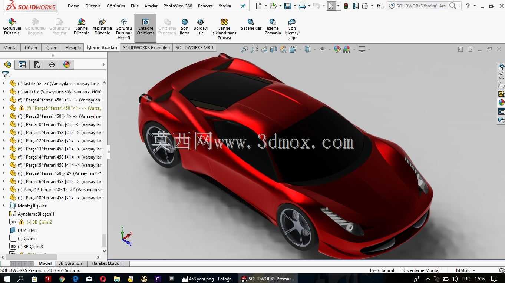
Task: Open the Yapıştırma Düzenle decal editor
Action: pos(102,27)
